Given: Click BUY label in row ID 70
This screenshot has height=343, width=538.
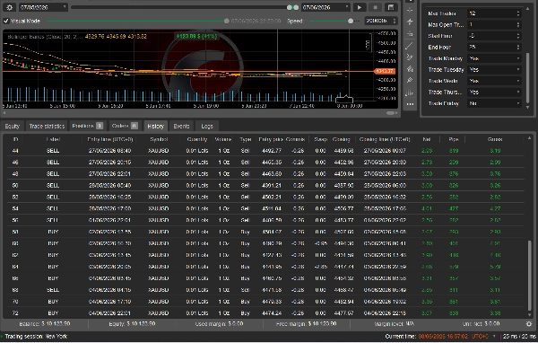Looking at the screenshot, I should point(53,302).
